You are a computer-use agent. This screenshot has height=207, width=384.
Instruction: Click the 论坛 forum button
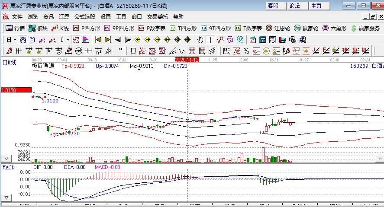(x=297, y=6)
